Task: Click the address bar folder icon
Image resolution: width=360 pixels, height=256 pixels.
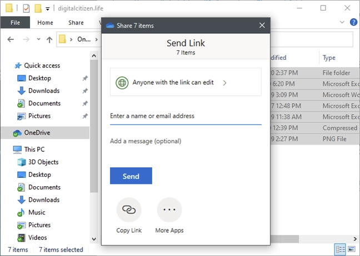Action: 62,39
